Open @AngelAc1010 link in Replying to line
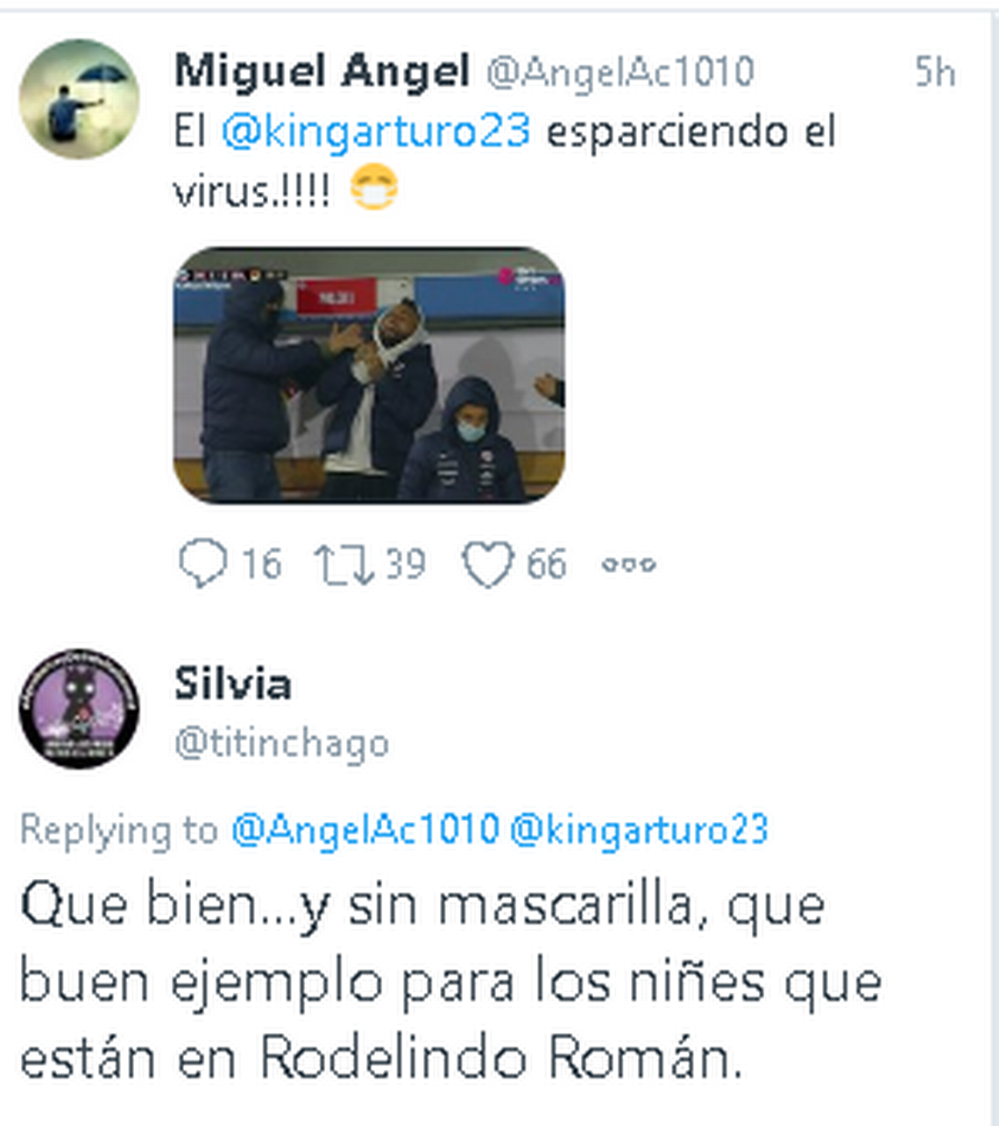Viewport: 999px width, 1126px height. click(x=365, y=829)
